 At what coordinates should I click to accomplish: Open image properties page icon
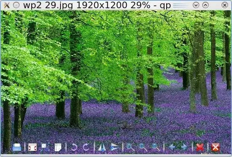[58, 147]
